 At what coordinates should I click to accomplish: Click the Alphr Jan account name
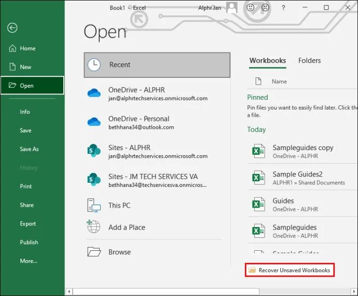(210, 8)
